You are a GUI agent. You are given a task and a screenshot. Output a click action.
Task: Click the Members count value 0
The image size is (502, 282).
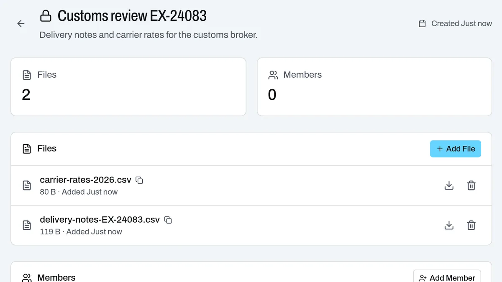click(272, 95)
